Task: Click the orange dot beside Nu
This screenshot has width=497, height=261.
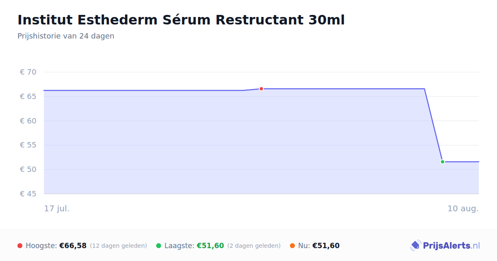Action: pyautogui.click(x=292, y=246)
